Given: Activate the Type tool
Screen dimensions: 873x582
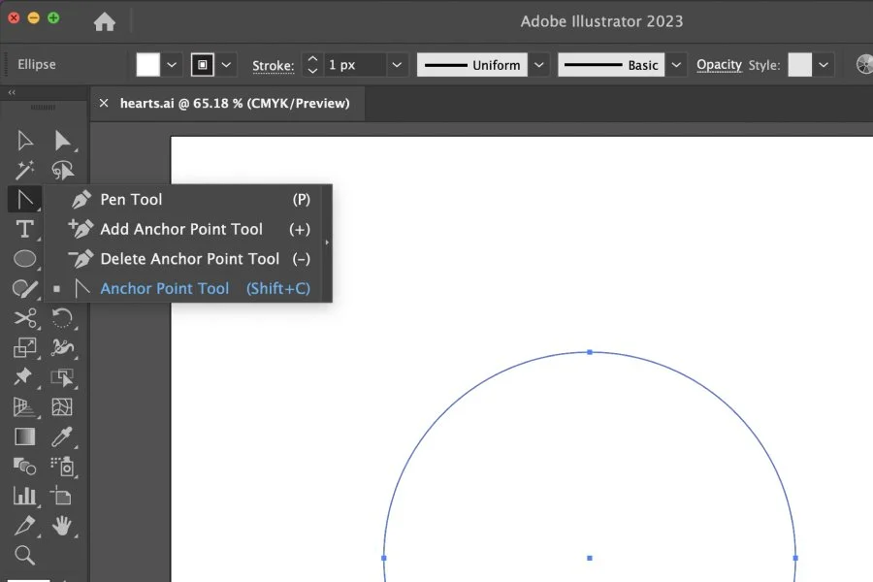Looking at the screenshot, I should point(25,229).
